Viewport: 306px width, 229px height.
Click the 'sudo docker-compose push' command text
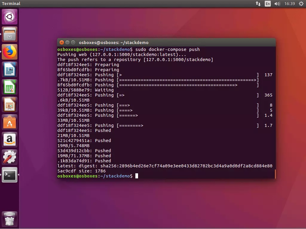tap(167, 49)
